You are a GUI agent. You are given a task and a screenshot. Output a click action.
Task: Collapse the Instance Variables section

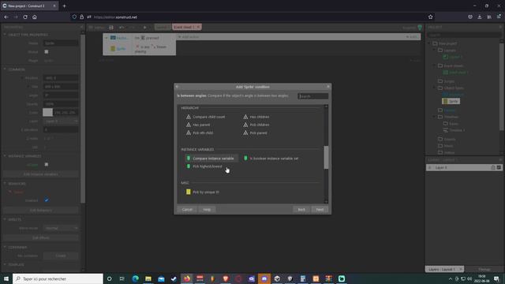(x=5, y=156)
